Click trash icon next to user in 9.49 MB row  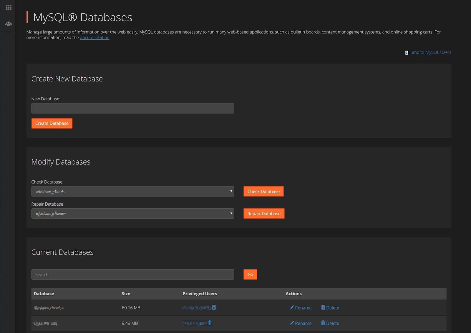point(210,323)
